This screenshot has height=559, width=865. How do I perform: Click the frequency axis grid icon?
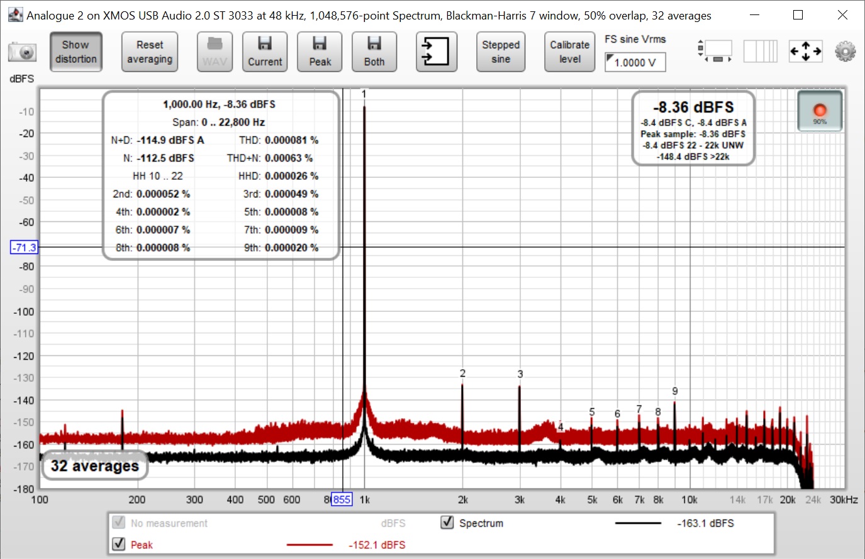pos(761,51)
